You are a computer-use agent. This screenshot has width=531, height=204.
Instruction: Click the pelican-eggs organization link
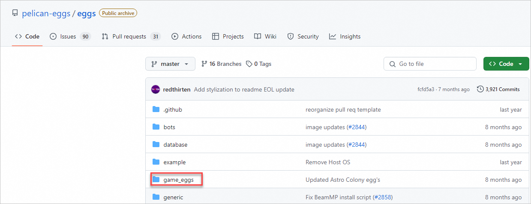click(46, 13)
